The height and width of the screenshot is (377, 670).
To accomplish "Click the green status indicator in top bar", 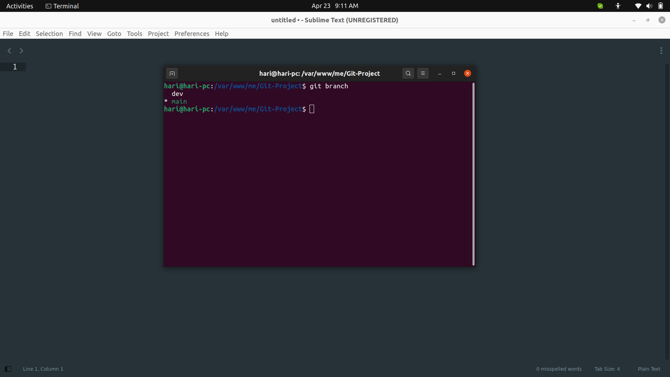I will point(600,6).
